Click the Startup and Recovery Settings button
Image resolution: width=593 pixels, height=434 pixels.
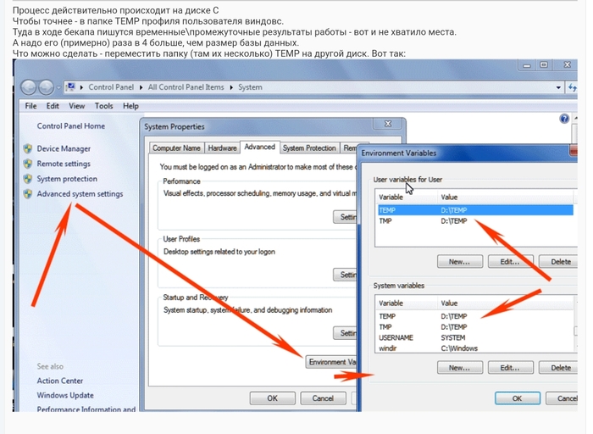346,333
